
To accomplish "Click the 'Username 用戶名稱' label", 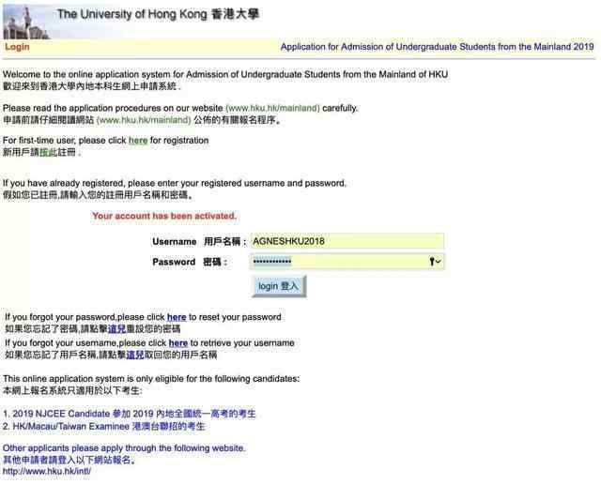I will [x=199, y=242].
